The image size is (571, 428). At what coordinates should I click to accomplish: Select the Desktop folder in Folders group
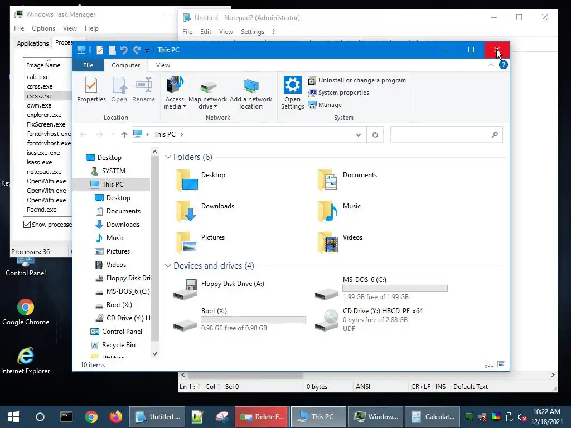201,180
